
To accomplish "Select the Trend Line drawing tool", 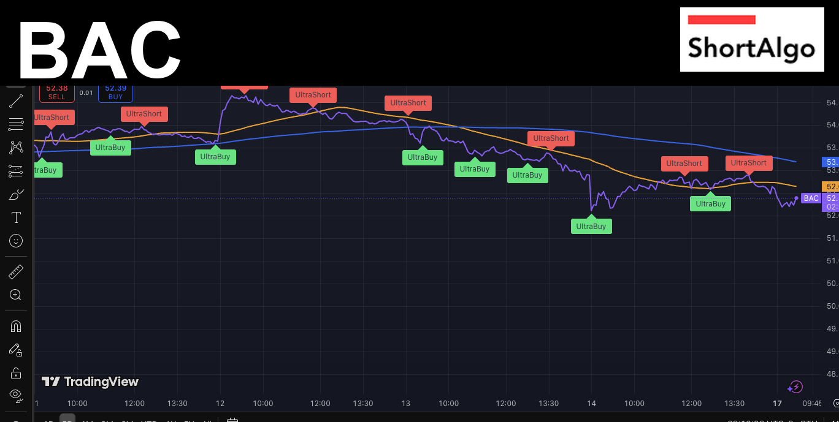I will (16, 102).
